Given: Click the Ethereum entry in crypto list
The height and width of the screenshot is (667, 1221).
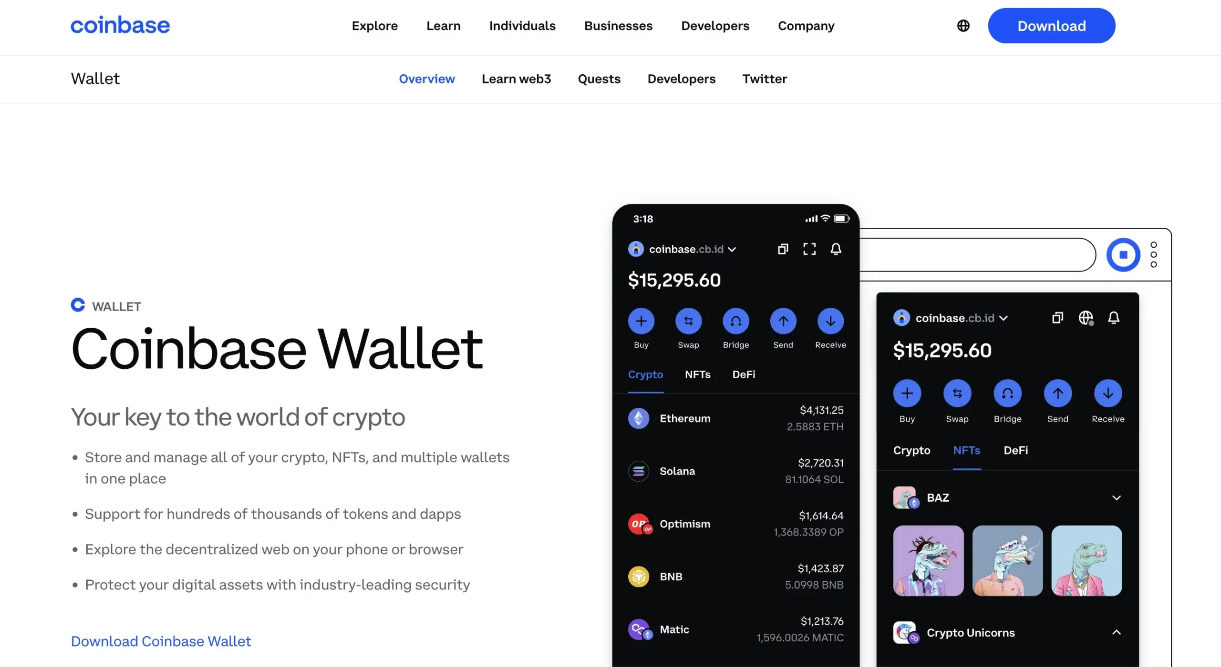Looking at the screenshot, I should pyautogui.click(x=734, y=418).
